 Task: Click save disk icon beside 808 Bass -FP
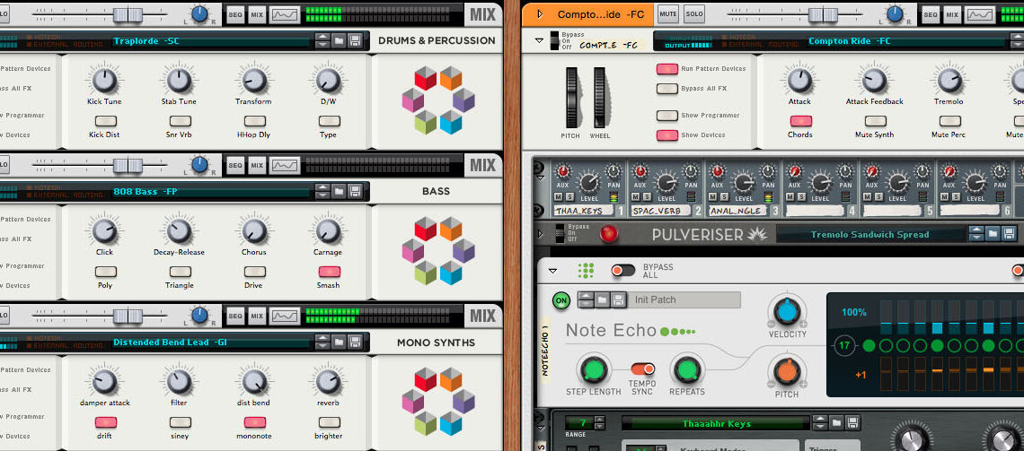(x=356, y=192)
